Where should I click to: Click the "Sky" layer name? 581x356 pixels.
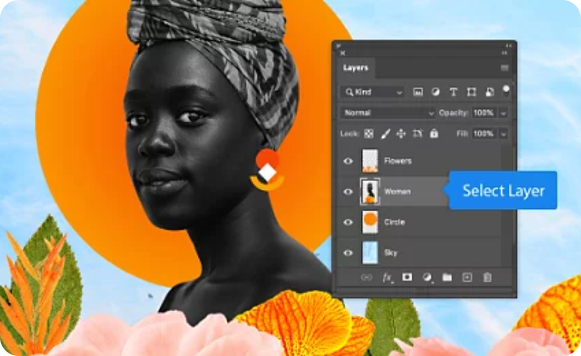[x=391, y=253]
